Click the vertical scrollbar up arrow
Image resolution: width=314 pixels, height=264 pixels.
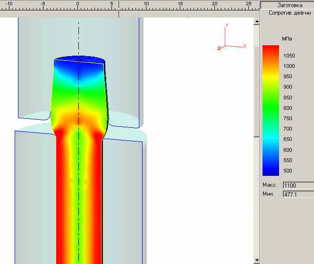256,22
